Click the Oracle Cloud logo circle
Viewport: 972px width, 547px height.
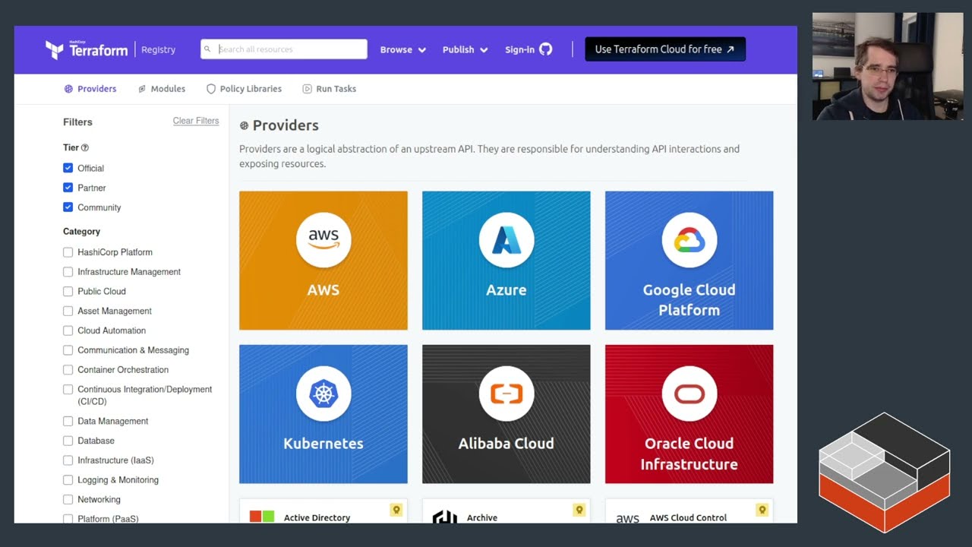[x=690, y=394]
